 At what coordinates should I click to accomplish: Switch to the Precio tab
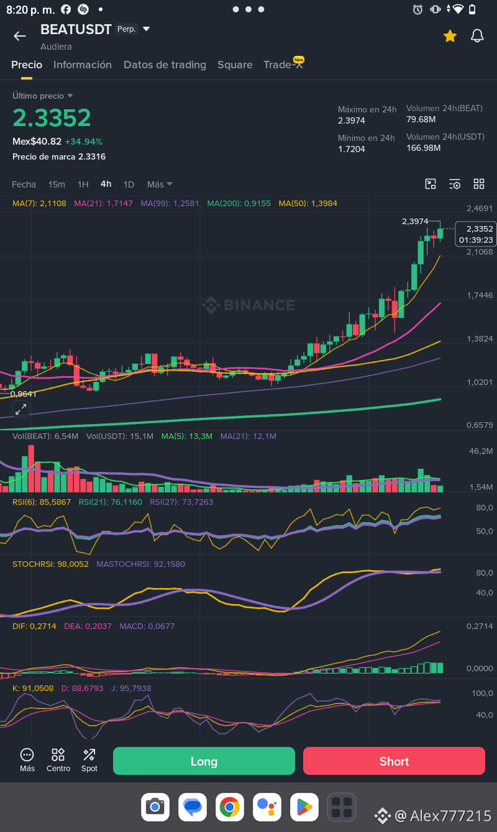27,65
